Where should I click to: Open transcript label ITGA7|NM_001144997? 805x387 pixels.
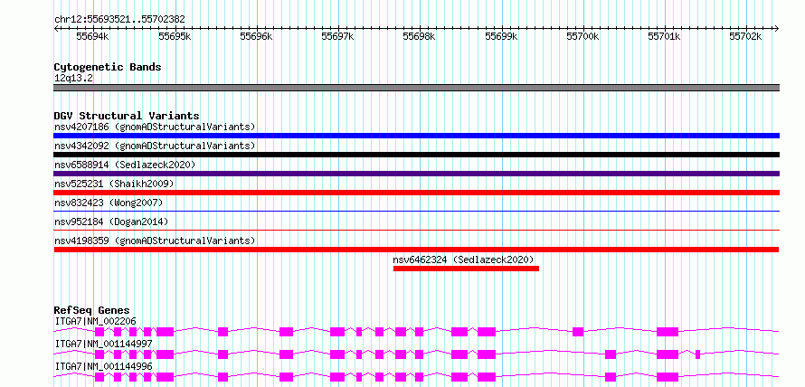[104, 344]
